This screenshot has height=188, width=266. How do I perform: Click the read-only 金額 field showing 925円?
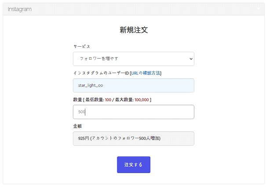point(133,138)
